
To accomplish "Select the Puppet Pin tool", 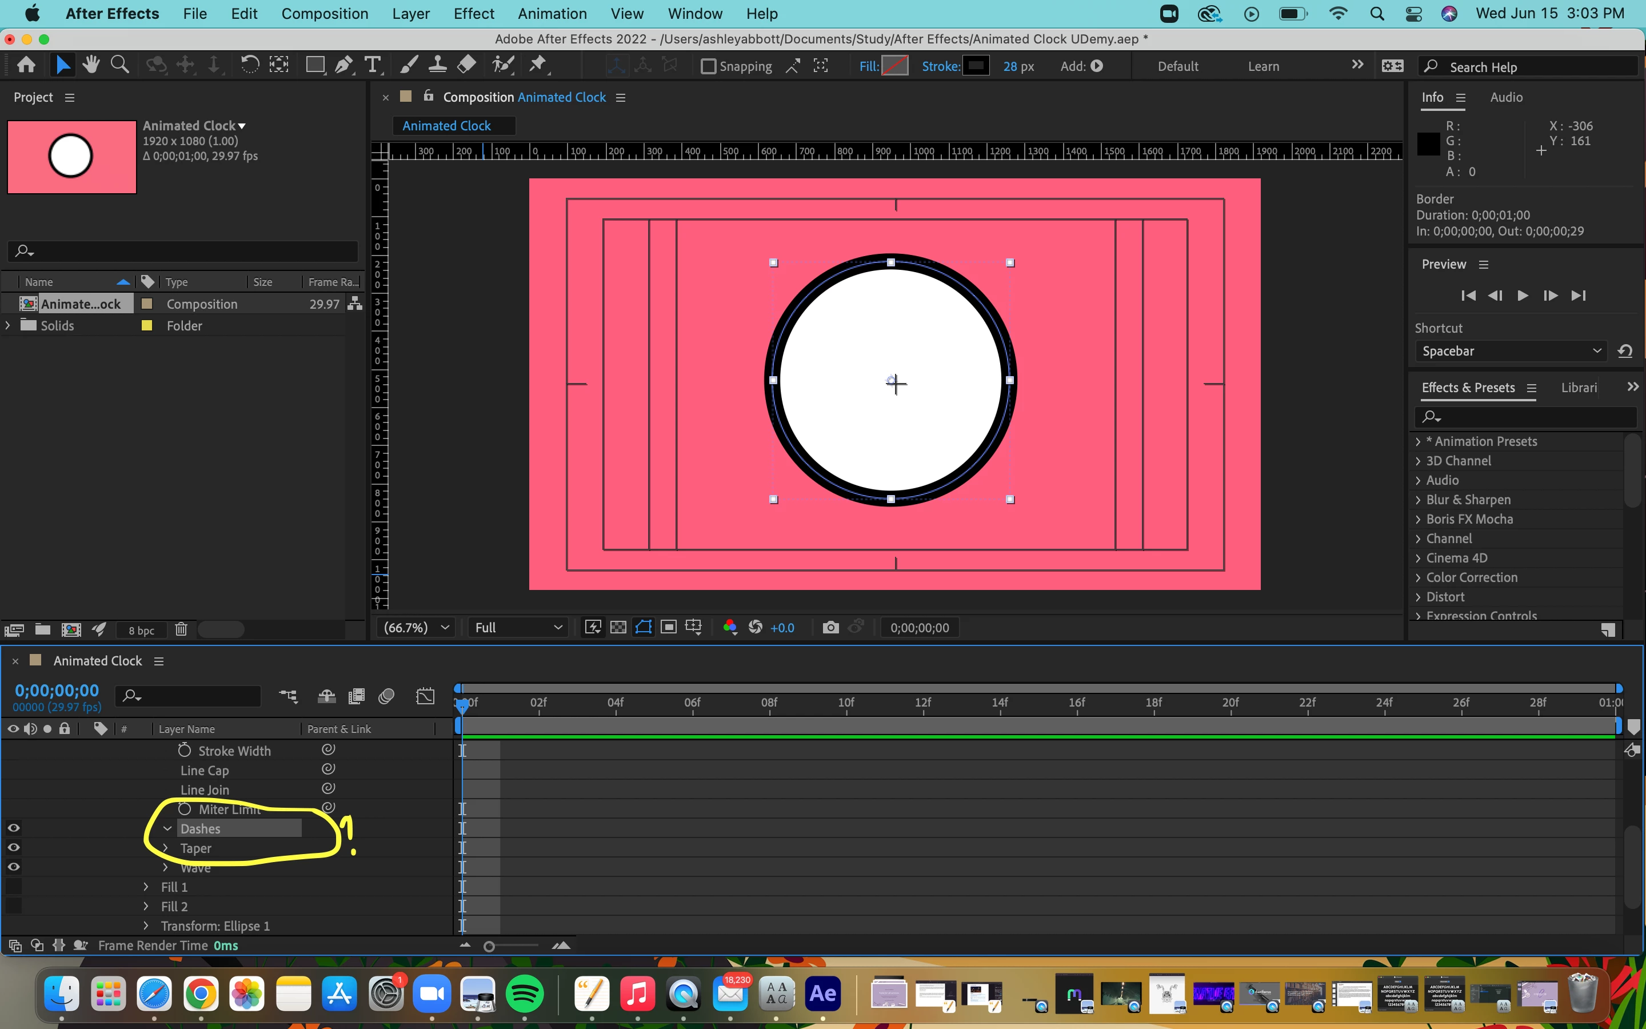I will point(538,65).
